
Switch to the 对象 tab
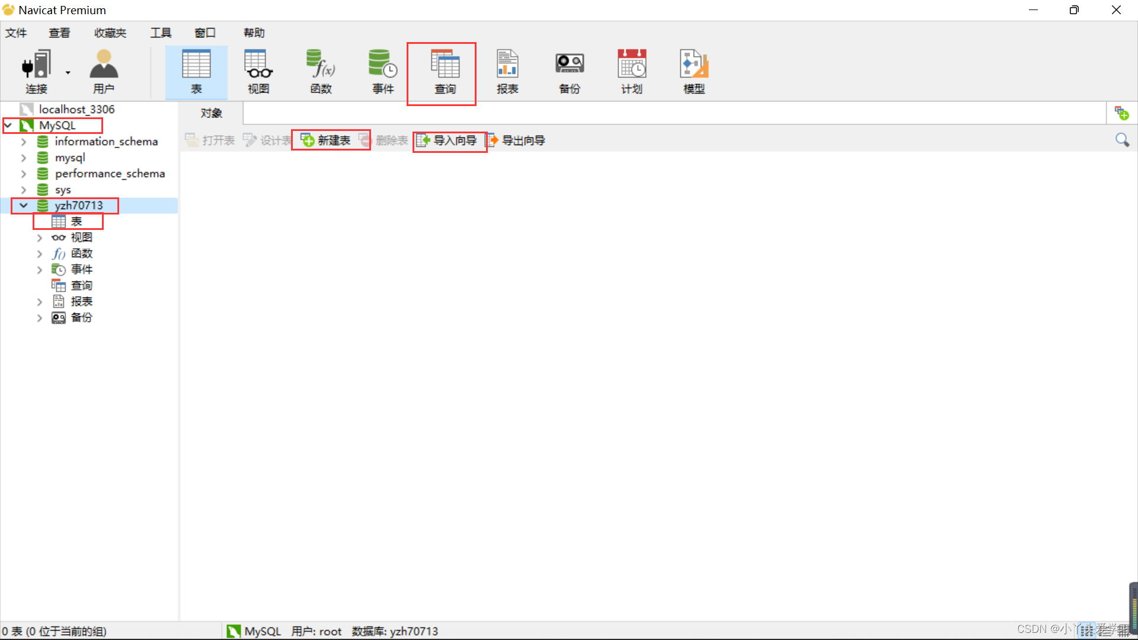coord(211,113)
